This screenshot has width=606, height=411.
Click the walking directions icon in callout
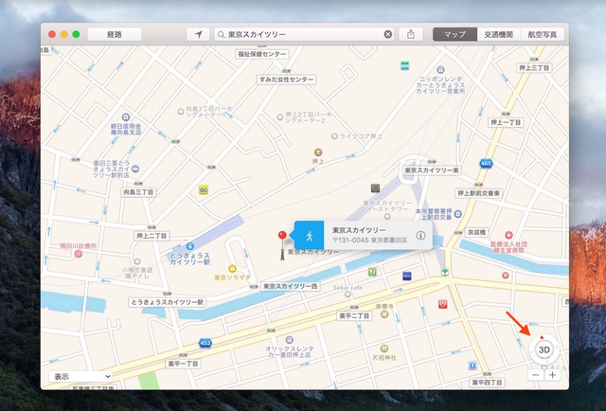click(x=310, y=236)
